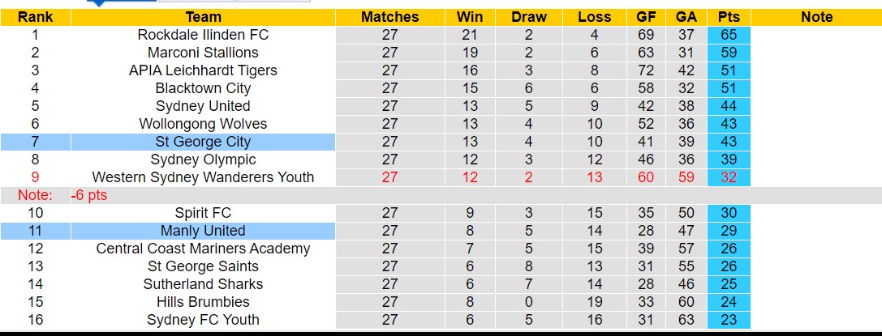Click the Pts column header

coord(729,17)
